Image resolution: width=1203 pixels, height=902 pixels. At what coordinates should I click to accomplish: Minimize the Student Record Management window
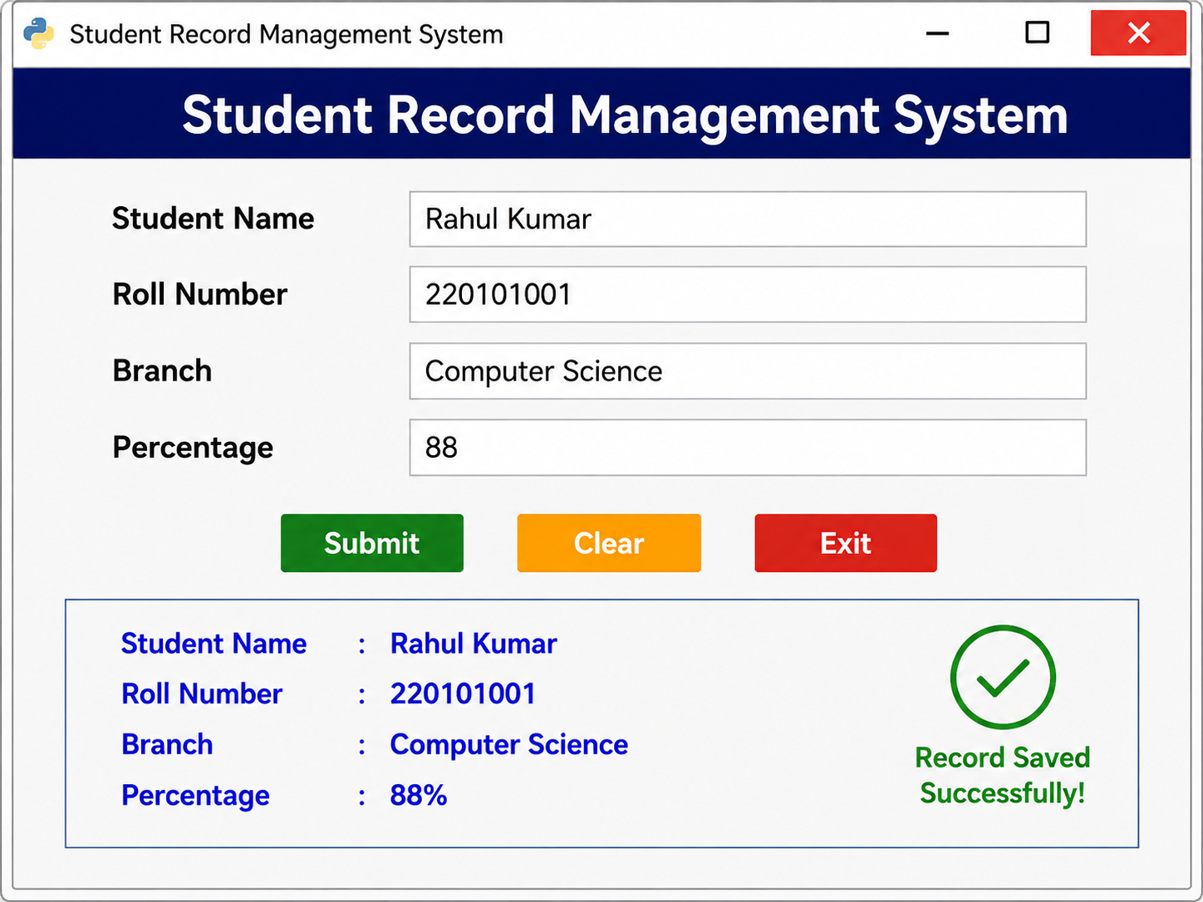(937, 33)
